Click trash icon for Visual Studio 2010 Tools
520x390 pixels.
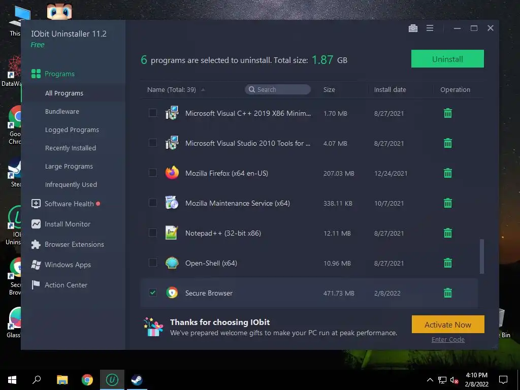click(448, 143)
